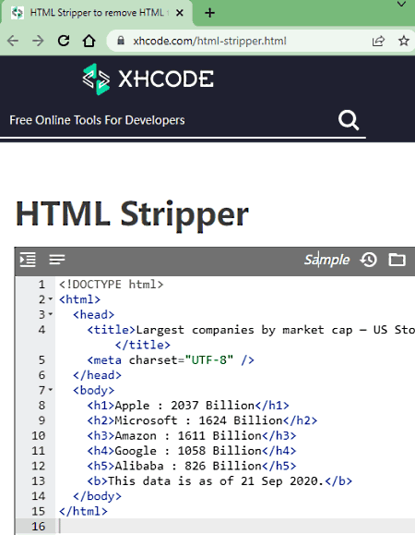Click the 'This data is as of 21 Sep 2020.' line
415x535 pixels.
coord(219,480)
